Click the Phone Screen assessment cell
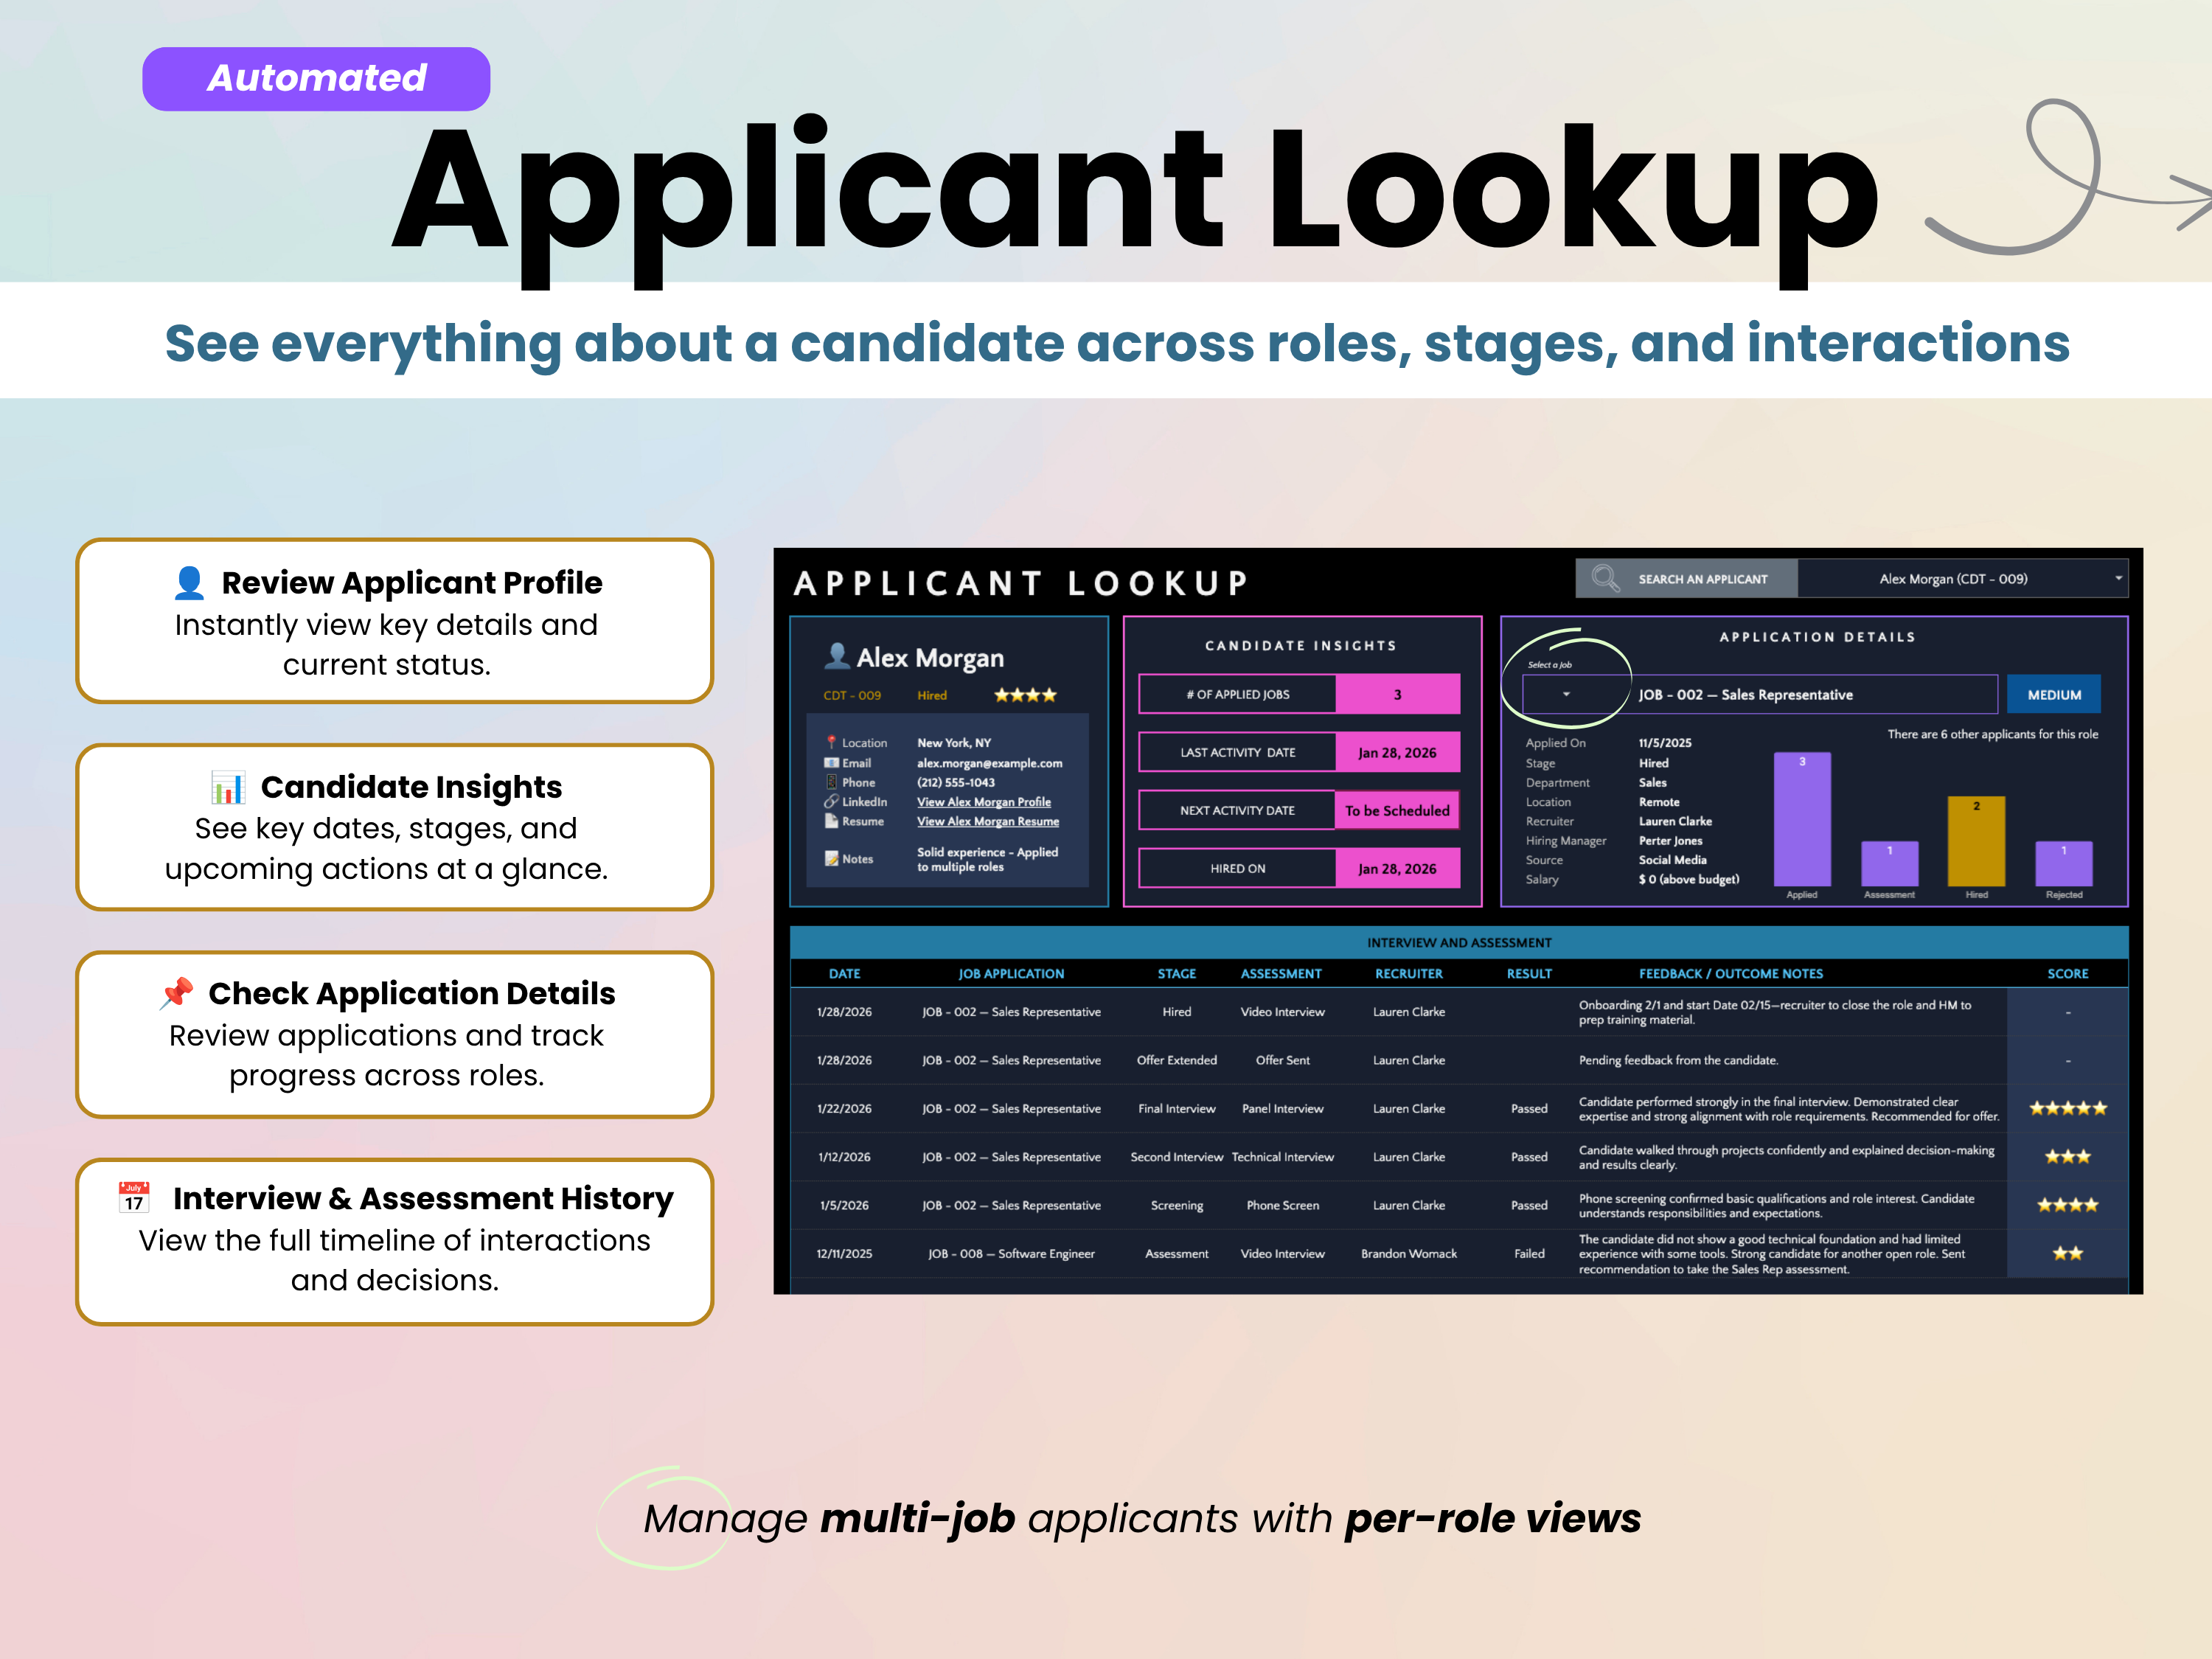The height and width of the screenshot is (1659, 2212). pos(1283,1205)
